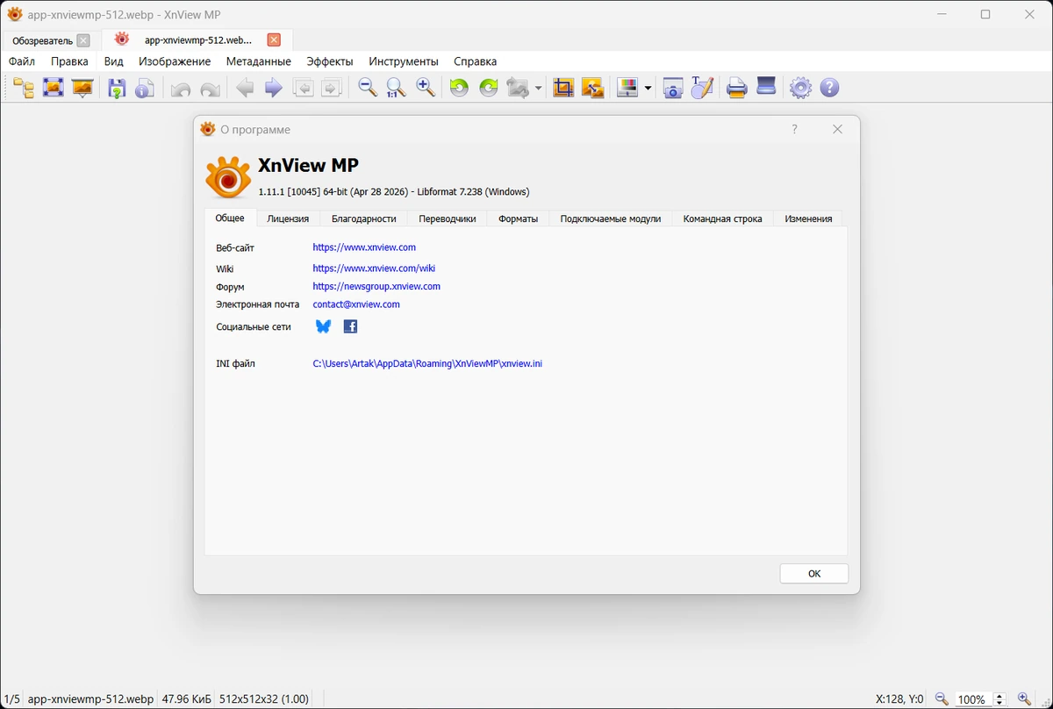The width and height of the screenshot is (1053, 709).
Task: Zoom in using toolbar magnifier plus
Action: pos(426,88)
